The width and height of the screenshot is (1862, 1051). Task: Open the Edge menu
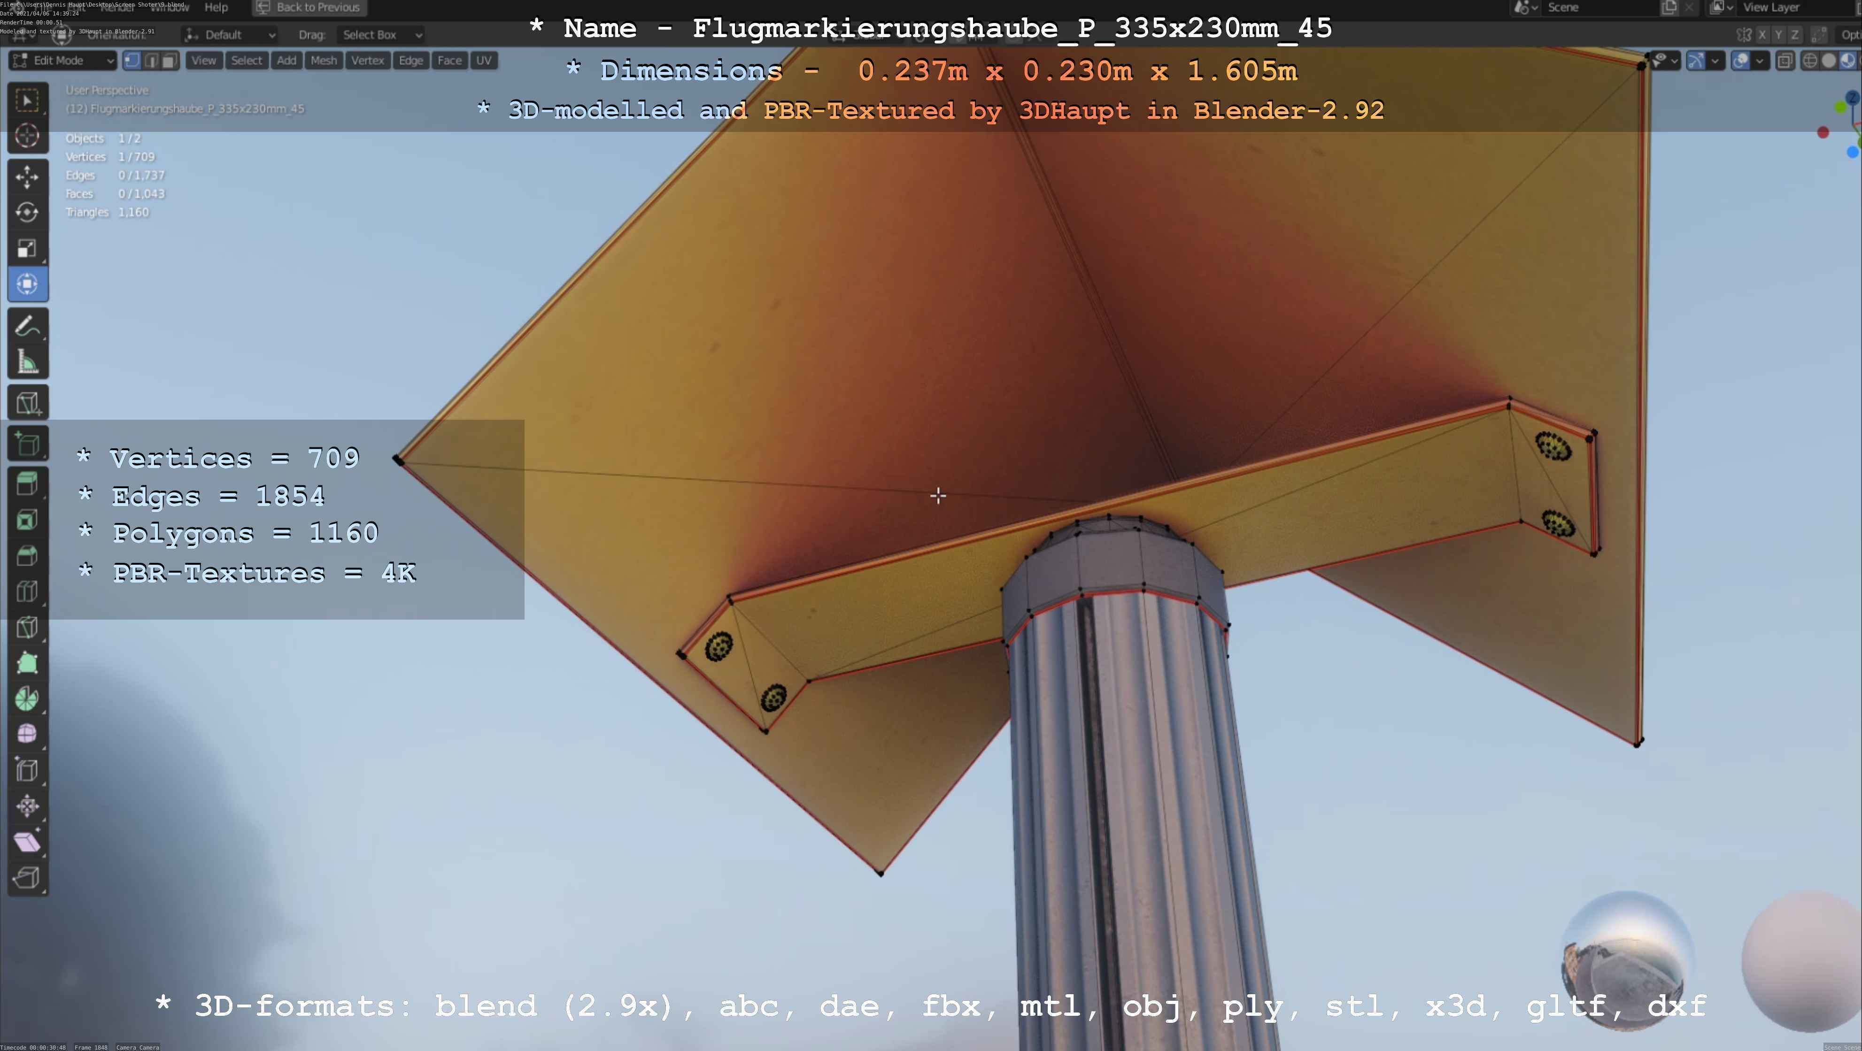pos(411,61)
